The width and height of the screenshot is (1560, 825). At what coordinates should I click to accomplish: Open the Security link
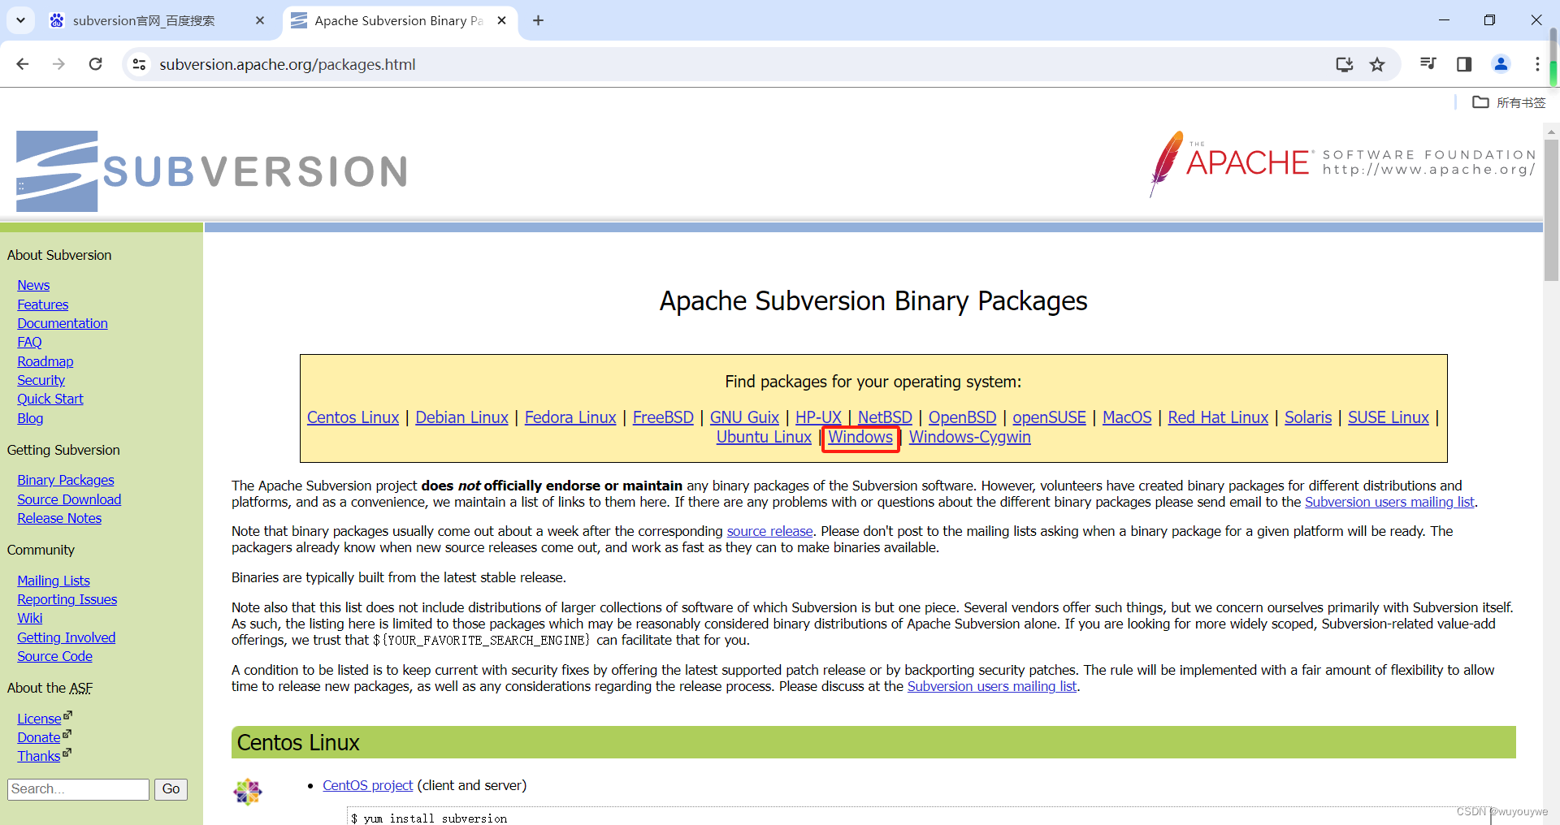coord(41,380)
